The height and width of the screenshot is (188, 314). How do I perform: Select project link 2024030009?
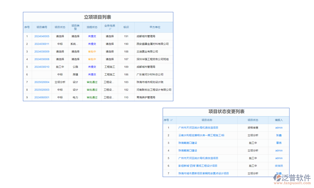[42, 52]
